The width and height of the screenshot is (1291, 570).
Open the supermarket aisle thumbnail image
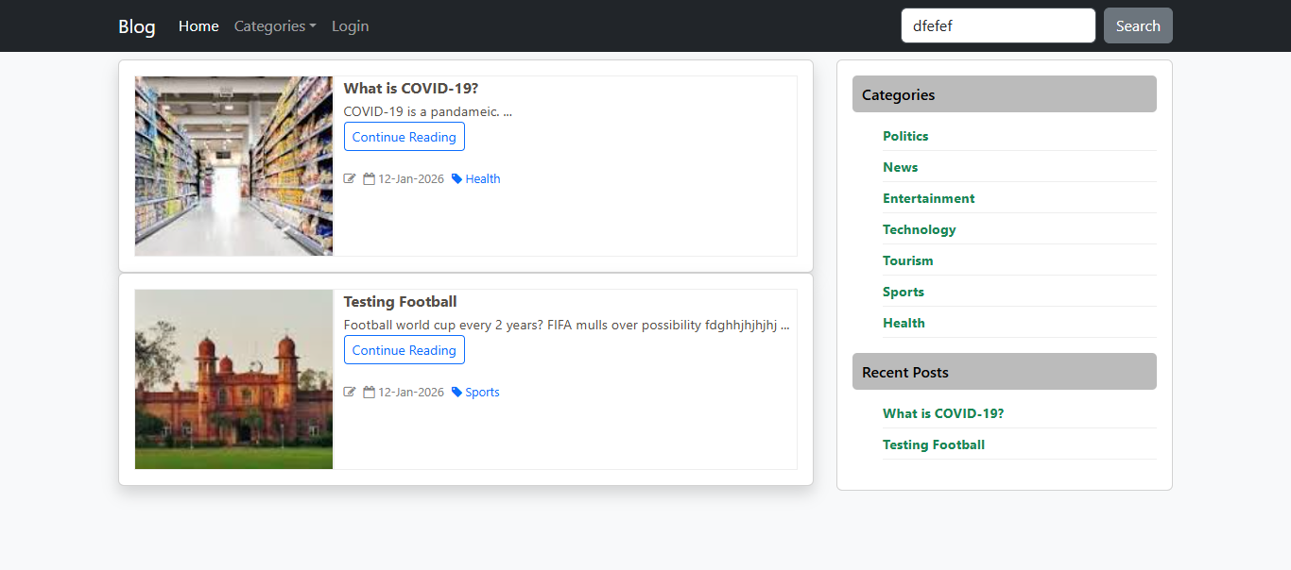pos(233,166)
